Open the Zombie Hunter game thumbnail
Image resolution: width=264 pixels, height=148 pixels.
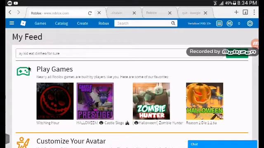coord(151,101)
